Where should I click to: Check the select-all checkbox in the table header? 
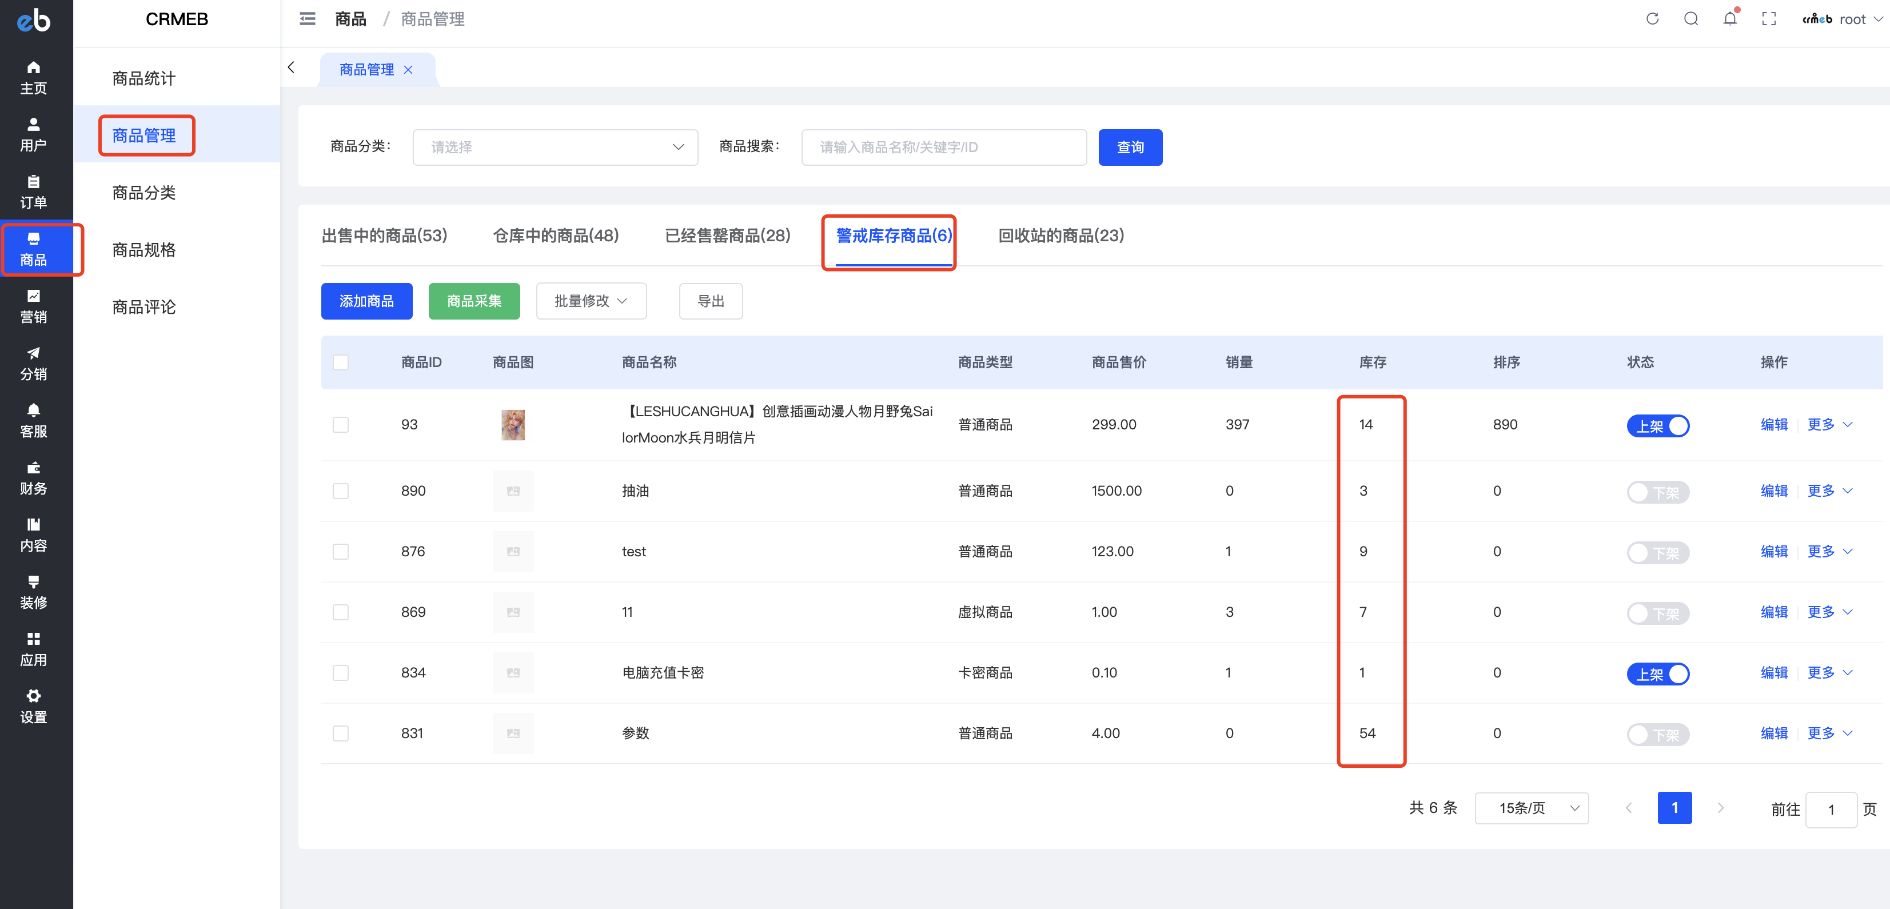click(340, 362)
